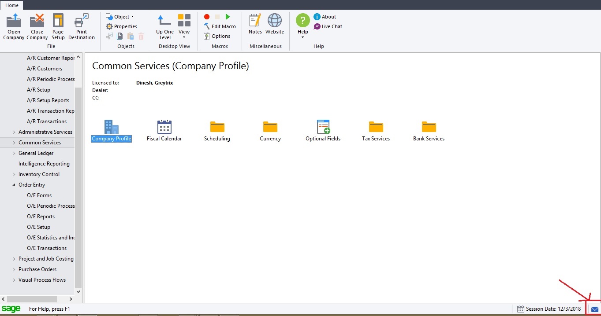Click the Paste clipboard icon
Image resolution: width=601 pixels, height=316 pixels.
pos(130,36)
